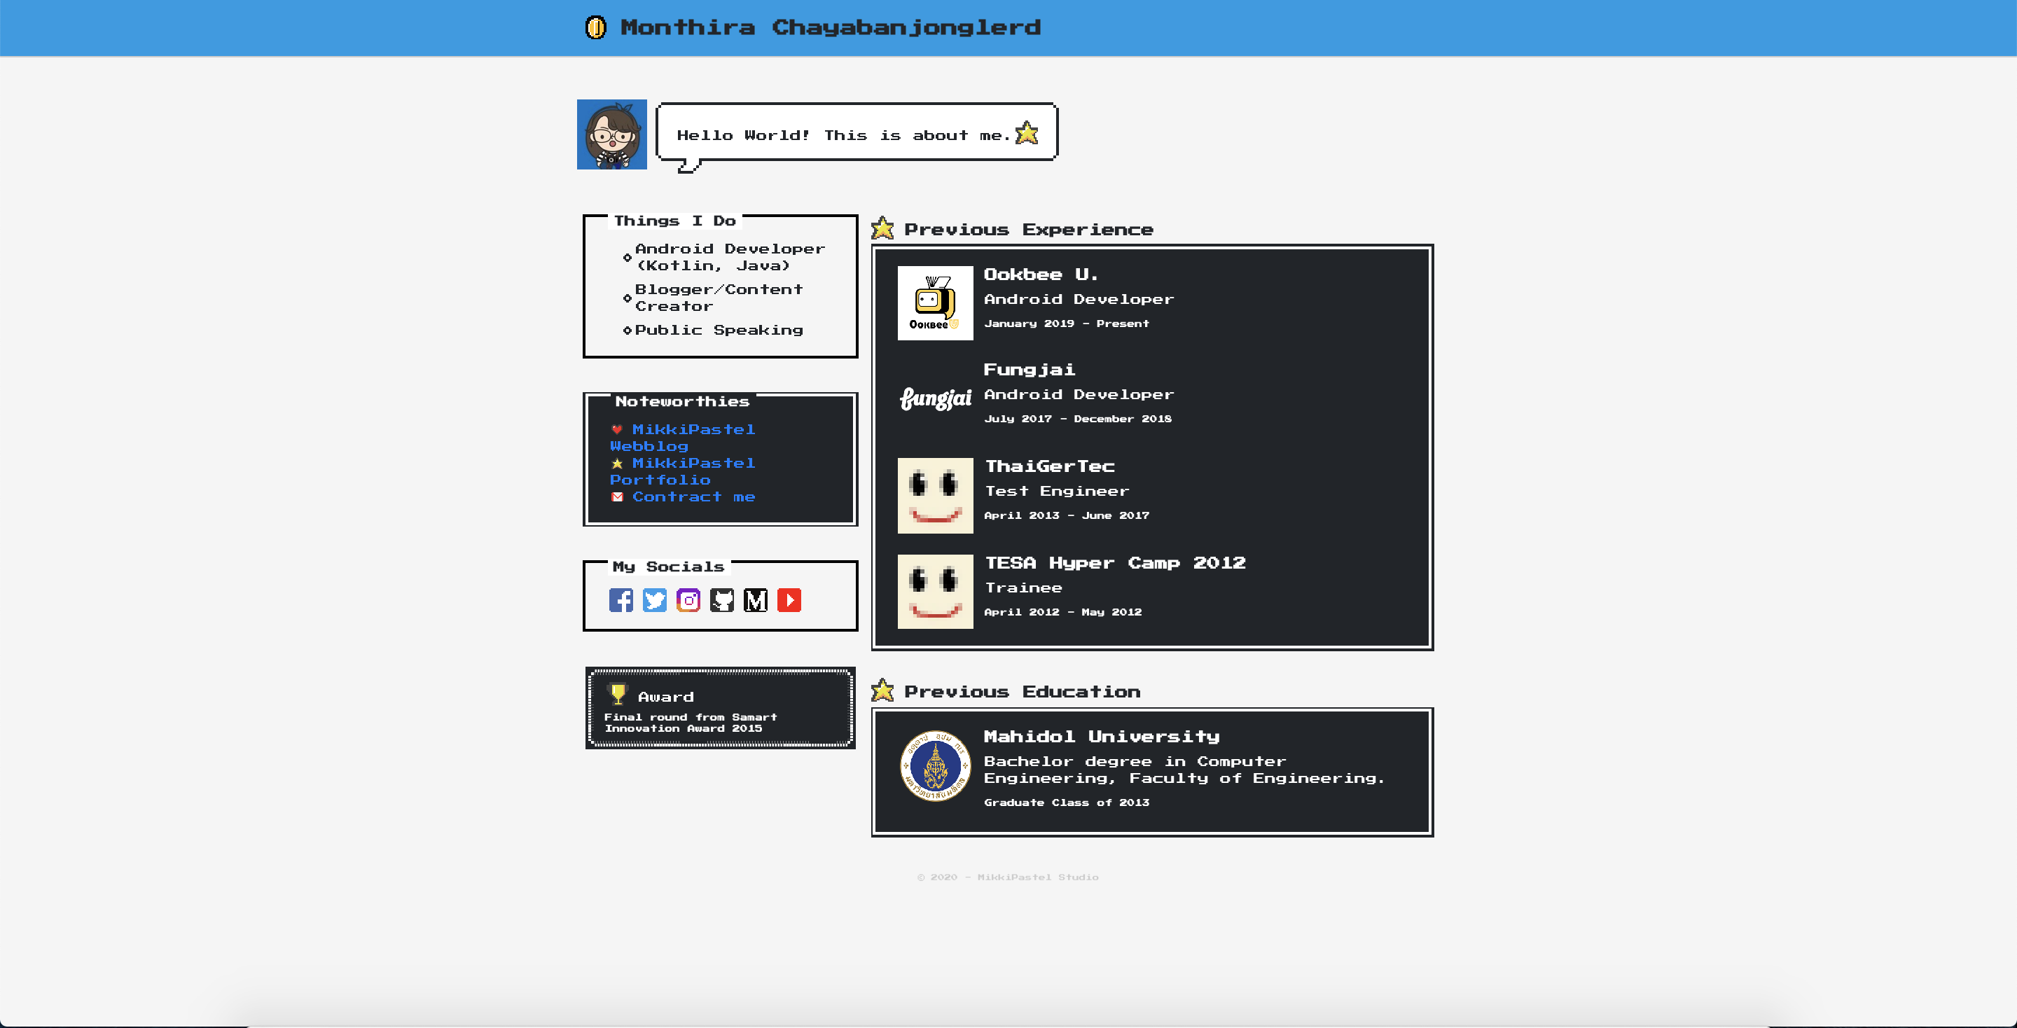Click the star icon beside MikkiPastel Portfolio

[617, 464]
